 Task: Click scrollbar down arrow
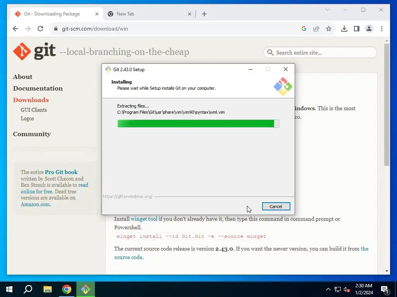tap(387, 271)
